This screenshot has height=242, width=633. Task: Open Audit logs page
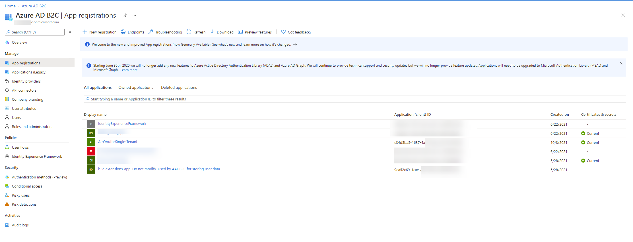click(x=20, y=225)
